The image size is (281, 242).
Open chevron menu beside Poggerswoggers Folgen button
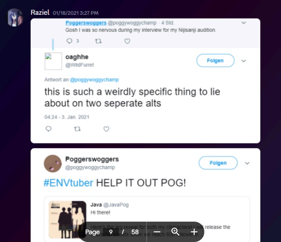coord(247,163)
